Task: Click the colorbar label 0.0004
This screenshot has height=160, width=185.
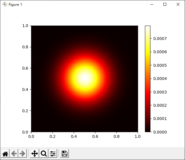Action: click(160, 79)
